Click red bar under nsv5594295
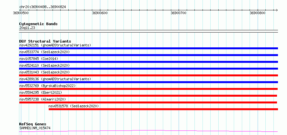287x135 pixels. click(x=148, y=96)
